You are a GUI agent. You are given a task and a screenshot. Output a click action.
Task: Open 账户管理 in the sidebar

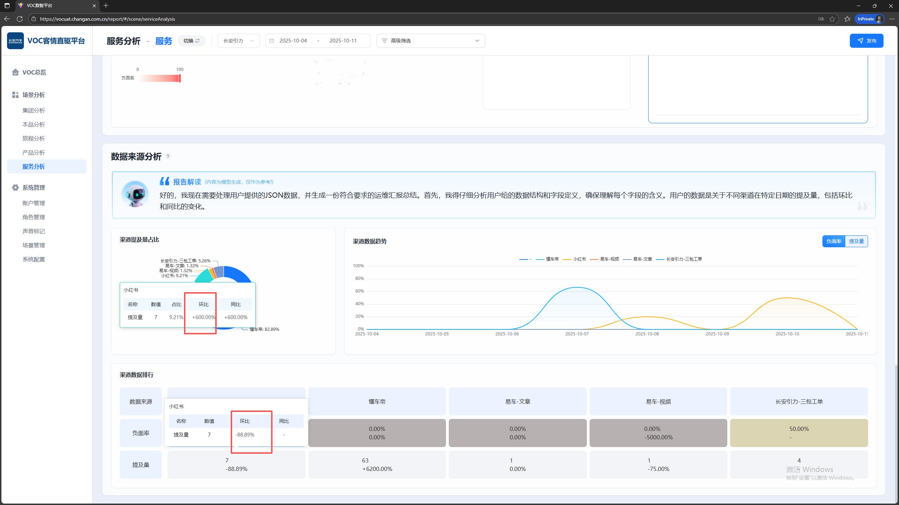[34, 203]
